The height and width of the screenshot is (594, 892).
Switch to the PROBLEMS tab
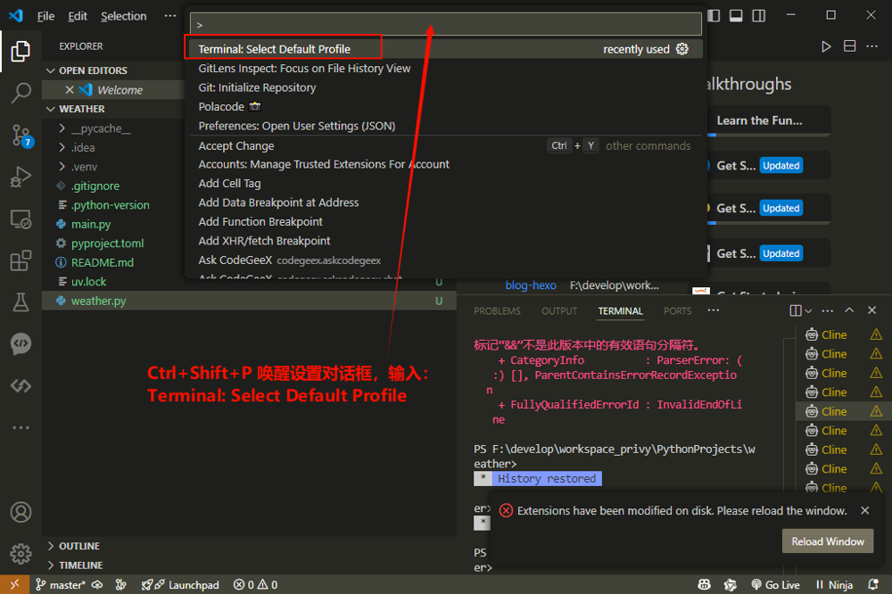click(497, 311)
